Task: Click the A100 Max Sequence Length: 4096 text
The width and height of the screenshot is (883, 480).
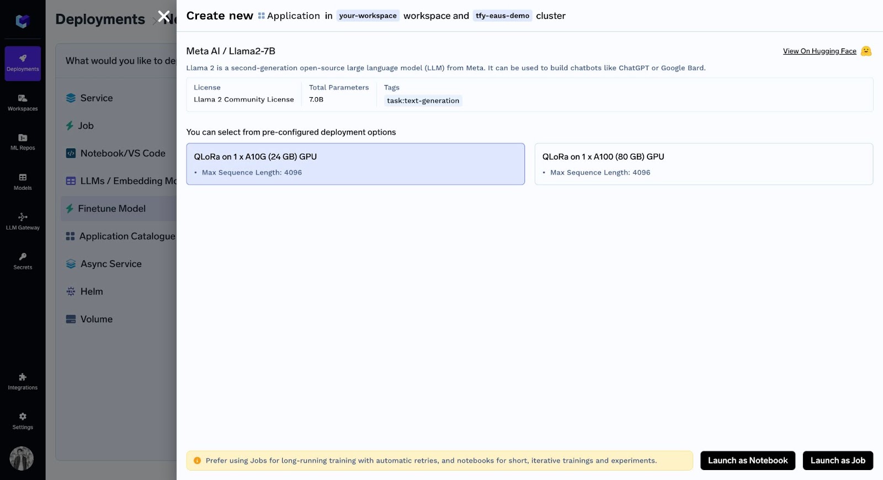Action: point(600,173)
